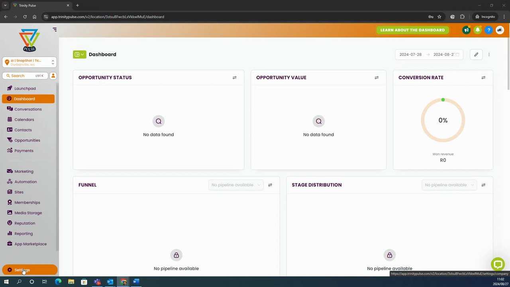This screenshot has width=510, height=287.
Task: Open Outlook from the taskbar
Action: tap(110, 282)
